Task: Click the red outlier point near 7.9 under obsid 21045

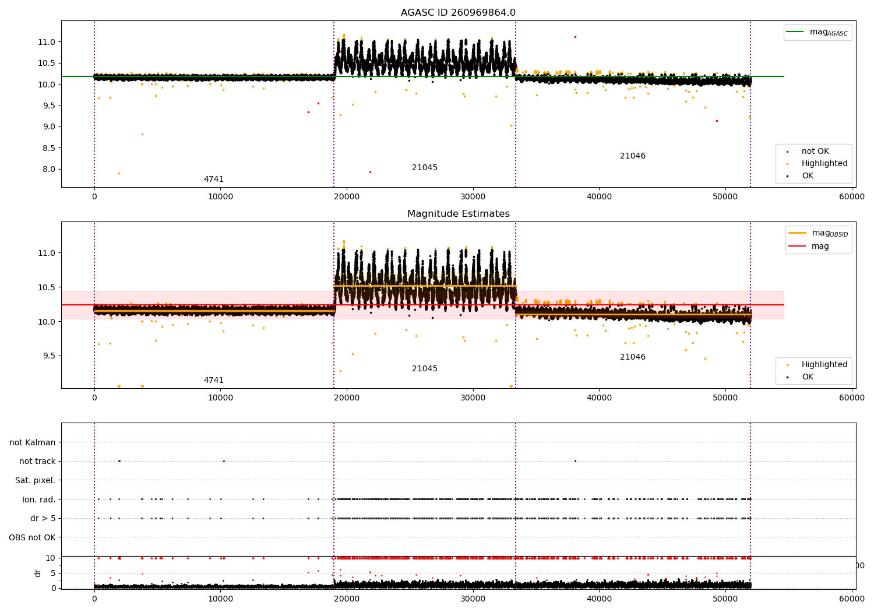Action: pyautogui.click(x=370, y=172)
